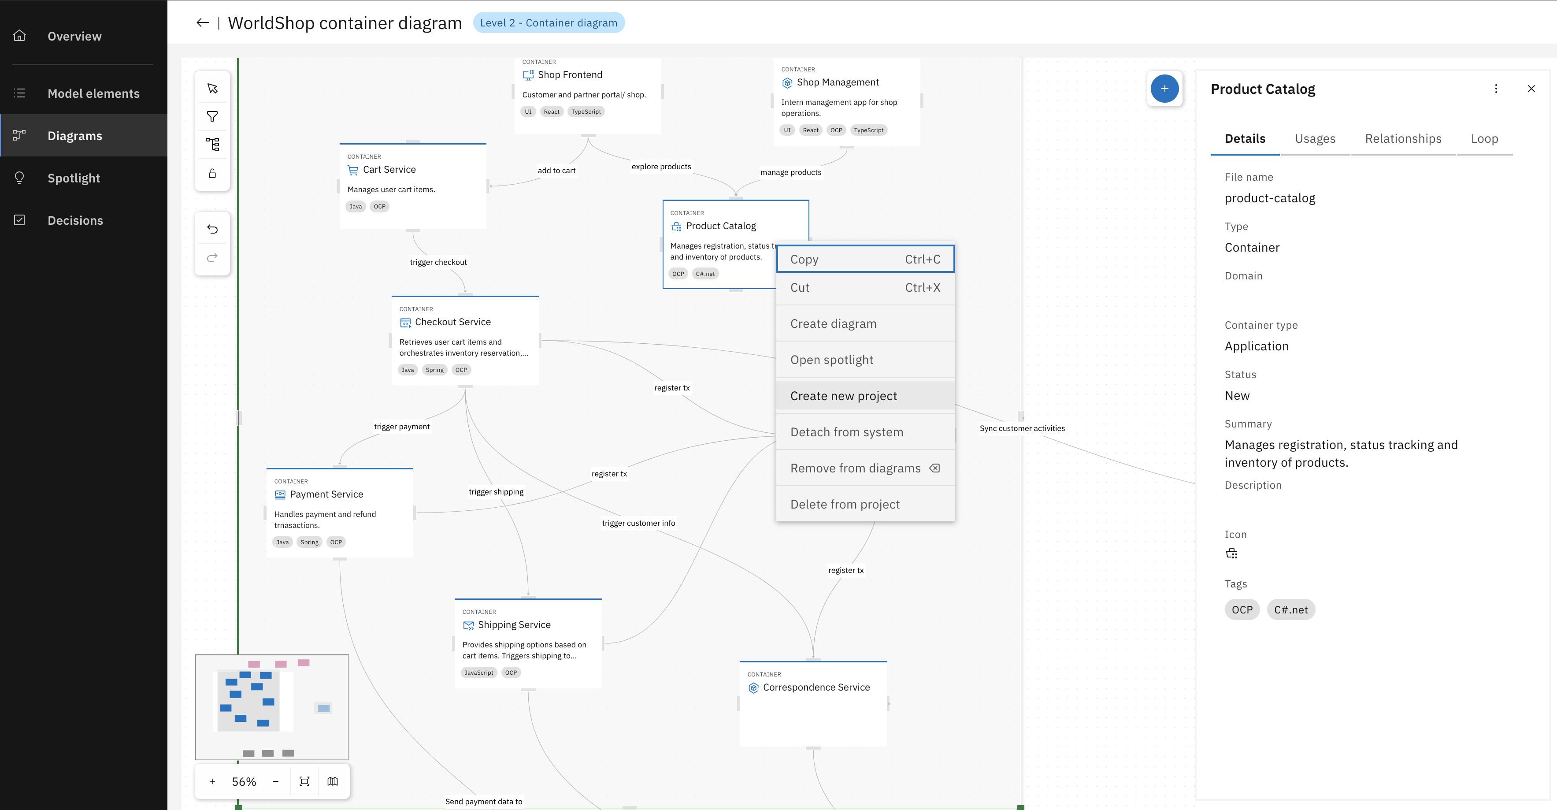Open the Decisions section in the sidebar
This screenshot has width=1557, height=810.
[75, 220]
